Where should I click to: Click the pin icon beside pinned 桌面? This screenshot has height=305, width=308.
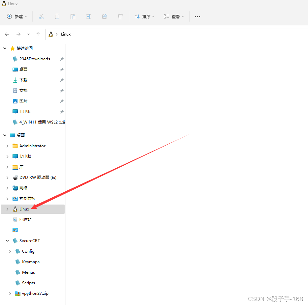(62, 69)
